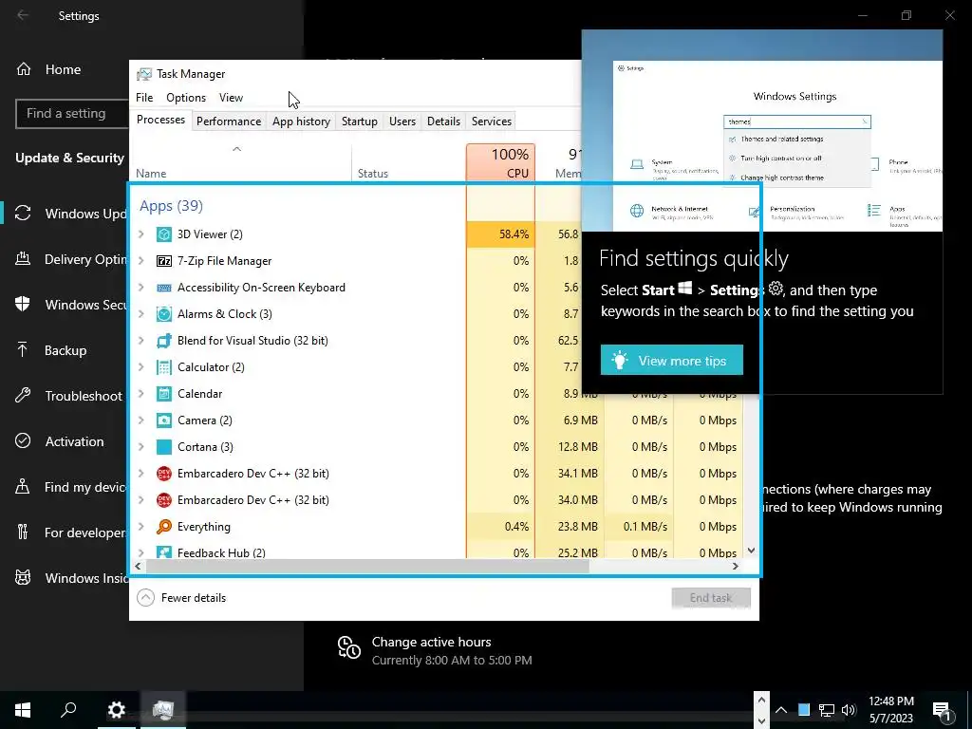Click the Feedback Hub process icon

[x=163, y=551]
